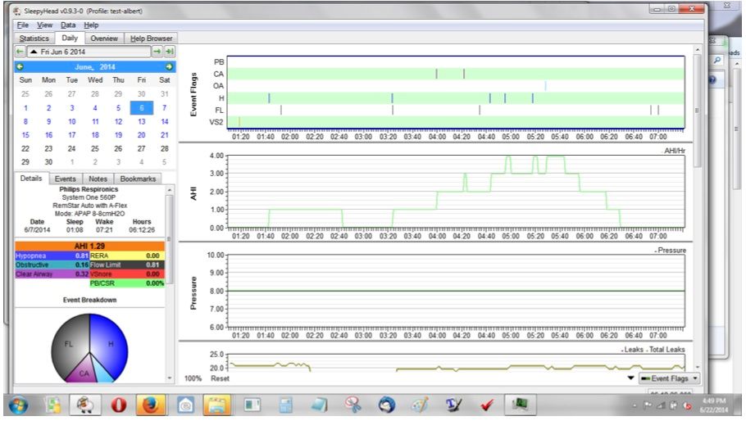Open SleepyHead sheep icon in taskbar

[85, 405]
